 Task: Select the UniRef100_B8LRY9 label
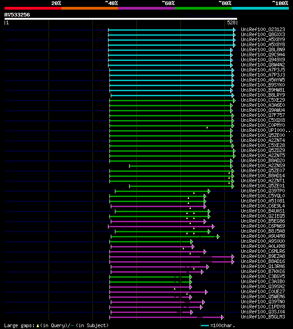point(263,95)
